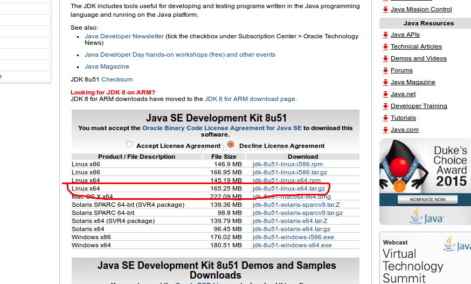Download jdk-8u51-solaris-x64.tar.gz

pyautogui.click(x=292, y=229)
